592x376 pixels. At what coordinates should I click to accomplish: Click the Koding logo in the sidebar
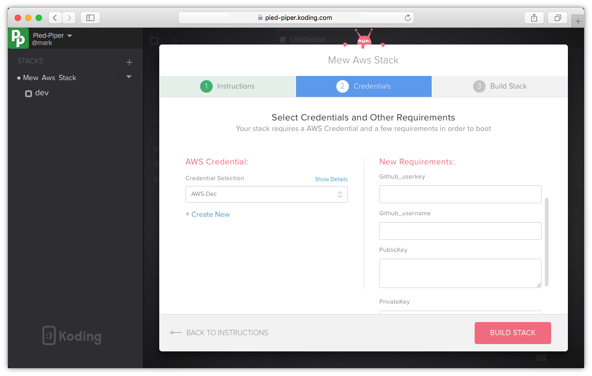(72, 336)
